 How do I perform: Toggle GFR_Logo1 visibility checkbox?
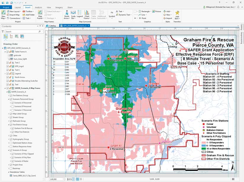[7, 66]
